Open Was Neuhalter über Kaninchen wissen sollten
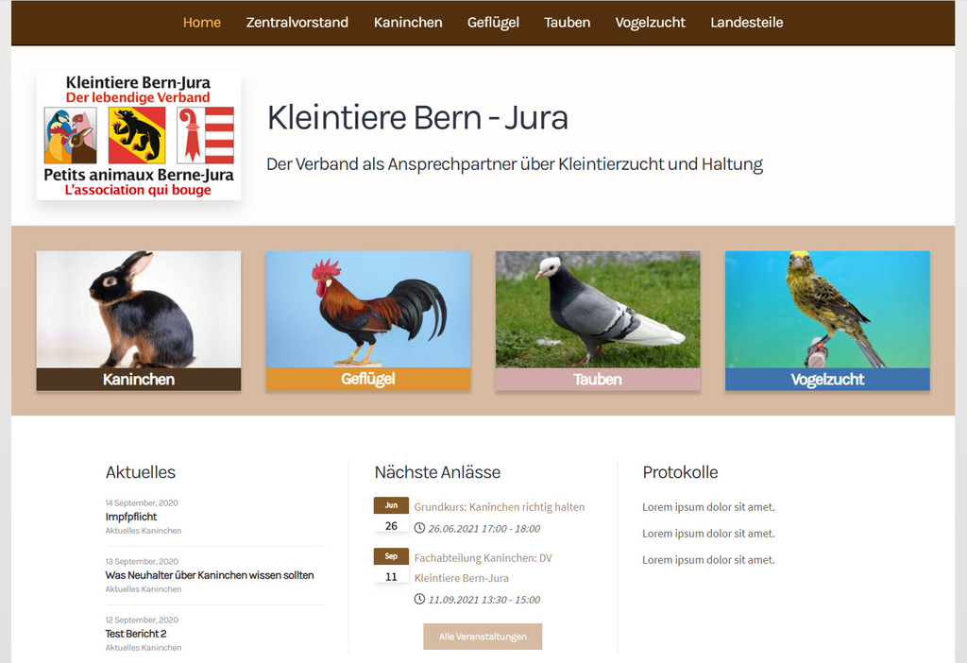 point(209,575)
